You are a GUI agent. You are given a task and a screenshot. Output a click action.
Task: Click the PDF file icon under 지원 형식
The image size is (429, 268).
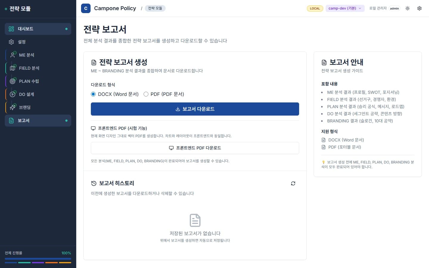pos(324,147)
